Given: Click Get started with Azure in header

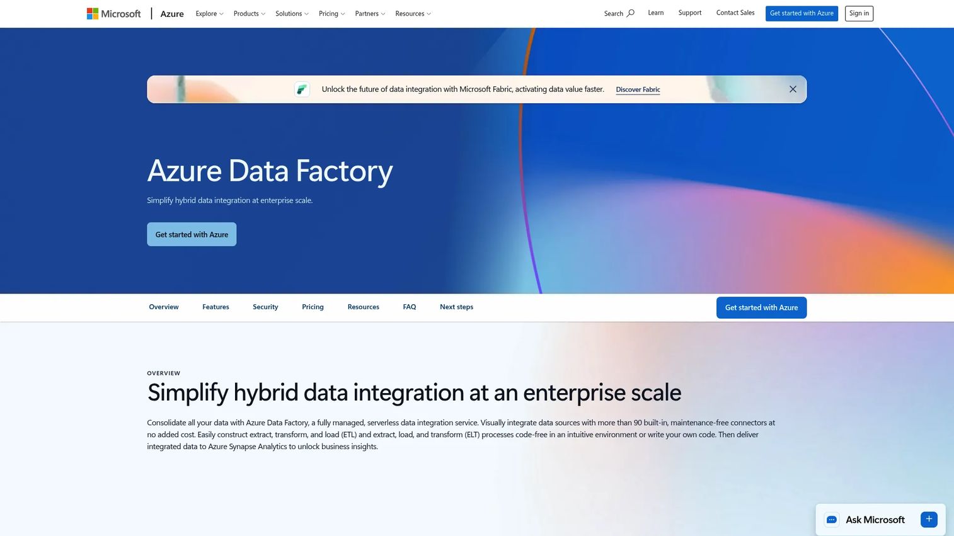Looking at the screenshot, I should [x=802, y=13].
